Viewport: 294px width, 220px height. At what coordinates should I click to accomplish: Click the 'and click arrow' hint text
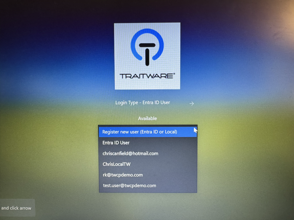[x=17, y=208]
